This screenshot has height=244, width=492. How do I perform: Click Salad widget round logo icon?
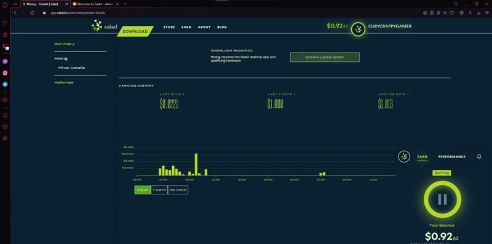click(404, 156)
